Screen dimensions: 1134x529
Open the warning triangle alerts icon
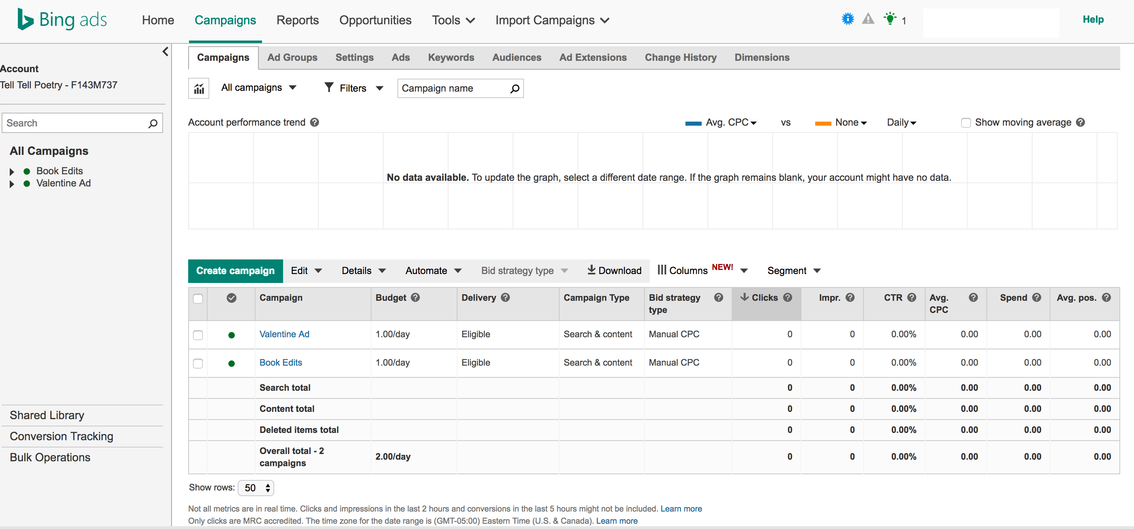coord(868,19)
